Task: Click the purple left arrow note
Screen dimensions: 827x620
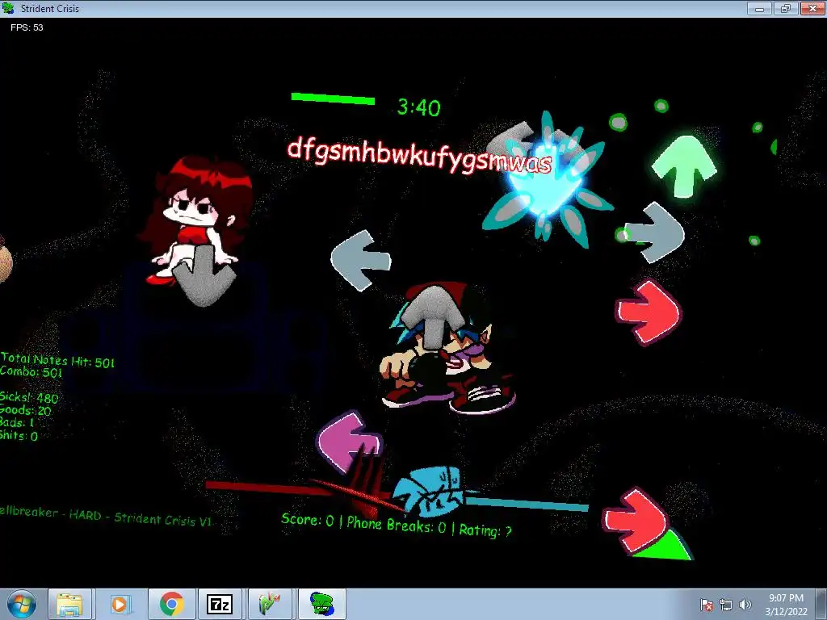Action: click(348, 442)
